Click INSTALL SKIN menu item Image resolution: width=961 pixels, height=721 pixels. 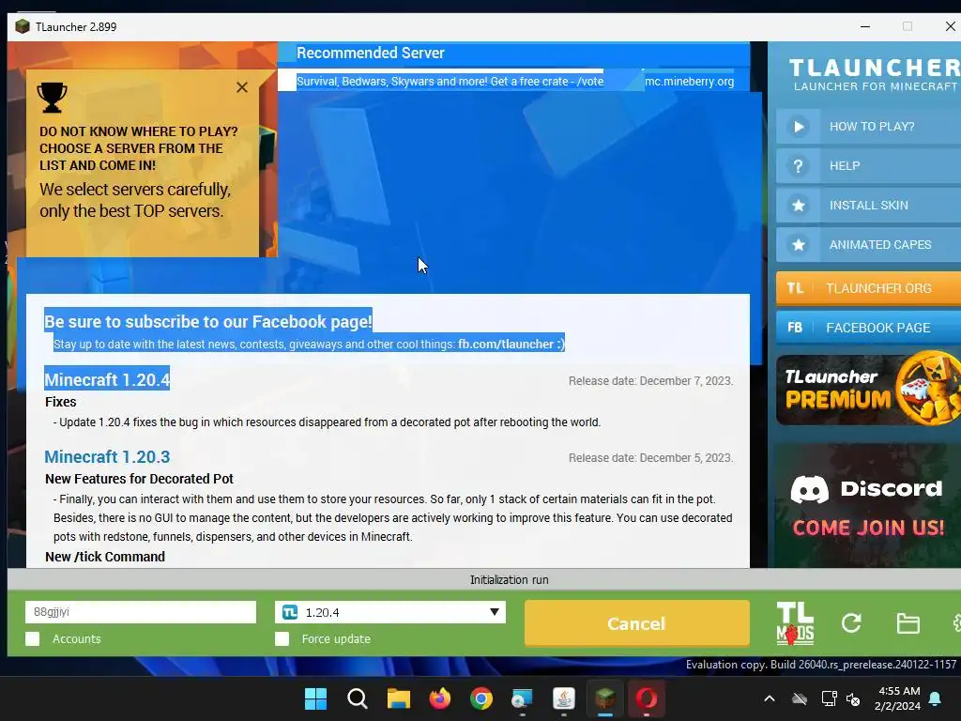(x=868, y=206)
